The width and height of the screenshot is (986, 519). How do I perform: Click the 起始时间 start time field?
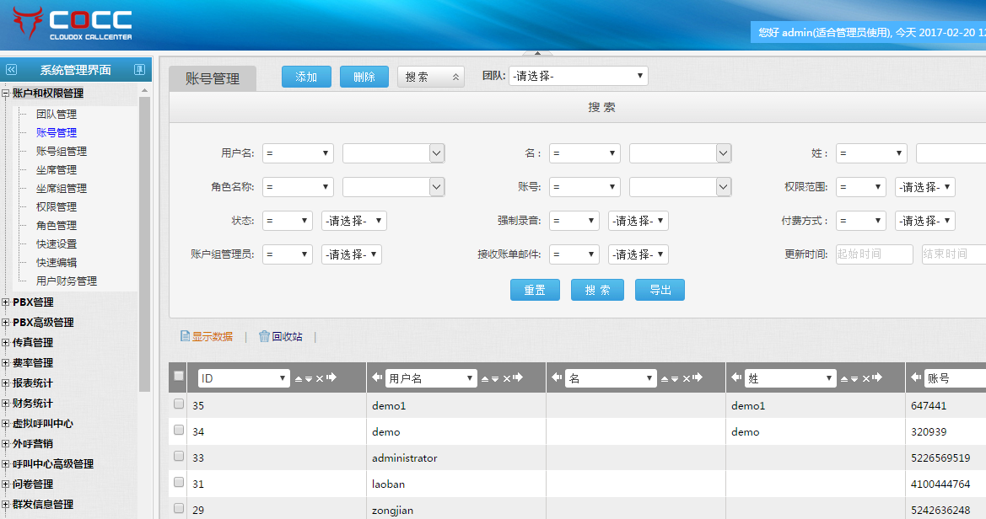pos(874,254)
